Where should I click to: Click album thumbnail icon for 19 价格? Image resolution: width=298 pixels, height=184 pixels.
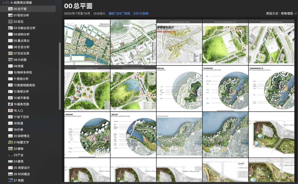pyautogui.click(x=10, y=130)
